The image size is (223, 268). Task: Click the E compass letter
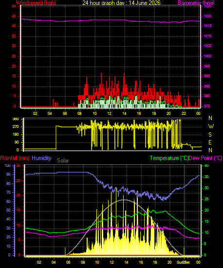210,142
